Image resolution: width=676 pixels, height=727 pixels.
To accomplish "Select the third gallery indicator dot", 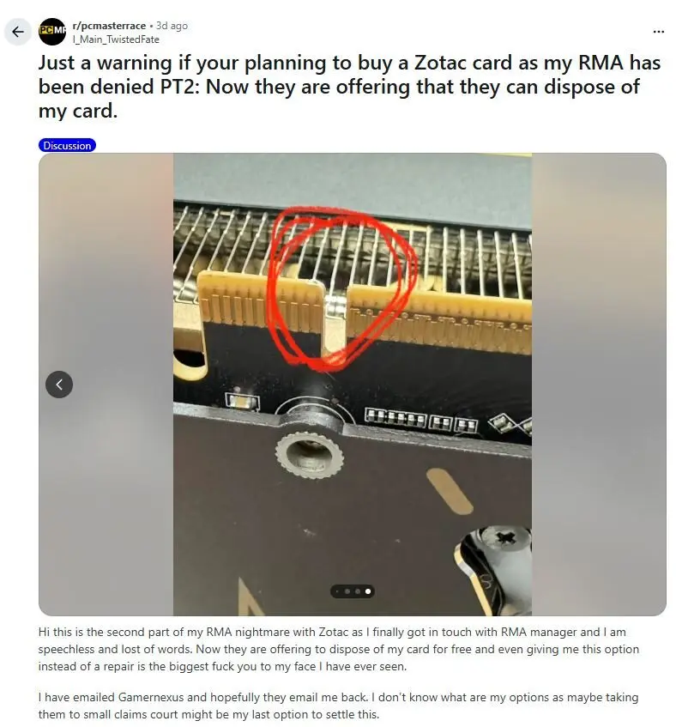I will [x=357, y=591].
